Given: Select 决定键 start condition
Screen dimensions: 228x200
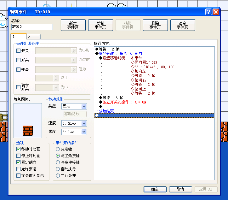Looking at the screenshot, I should (58, 149).
